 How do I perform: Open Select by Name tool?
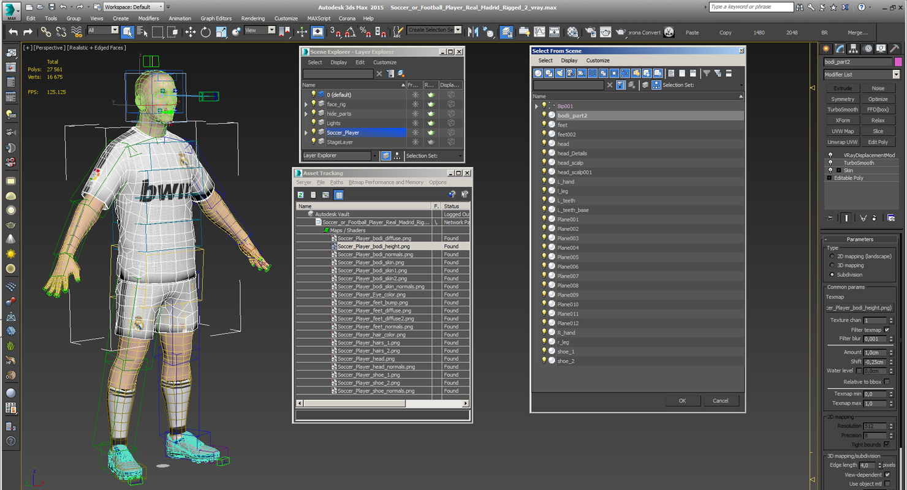pyautogui.click(x=142, y=32)
